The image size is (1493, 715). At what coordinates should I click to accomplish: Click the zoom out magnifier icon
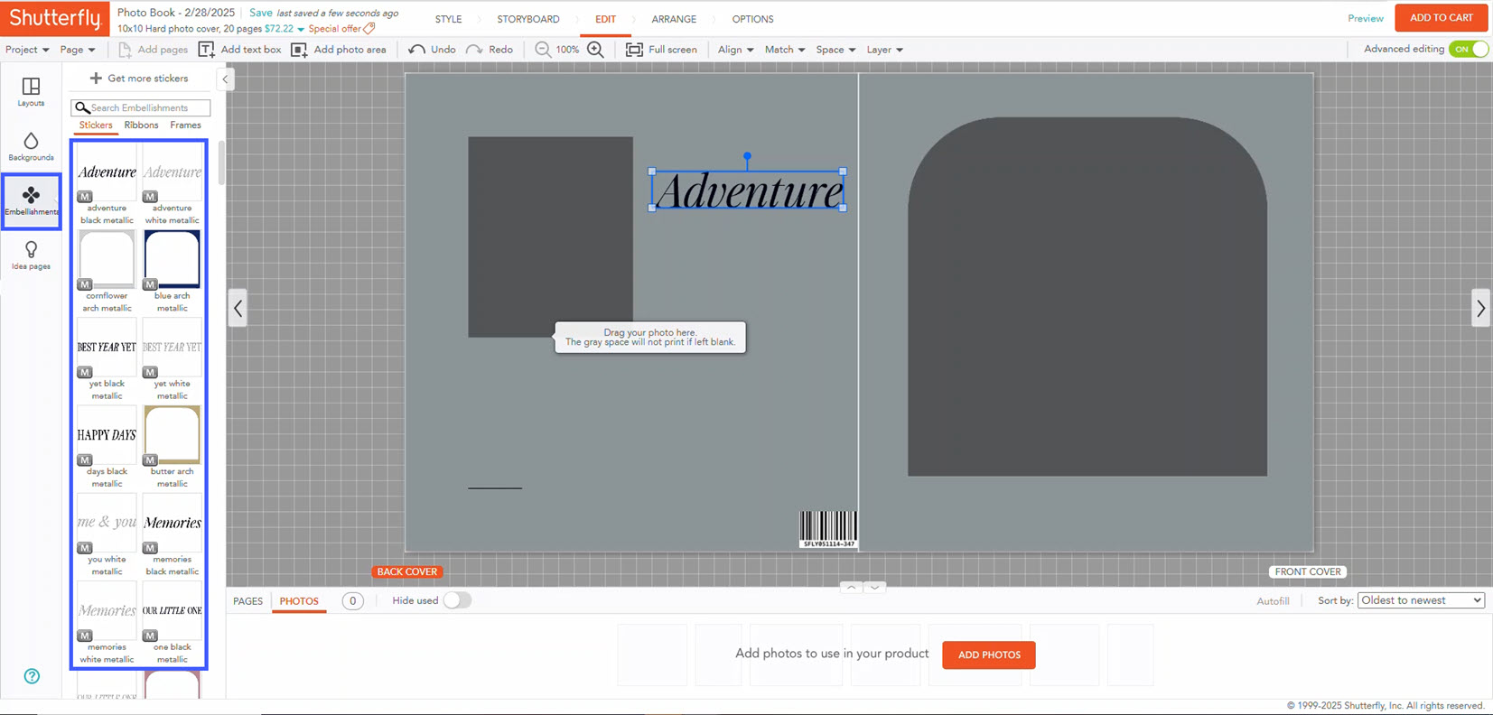(x=543, y=50)
